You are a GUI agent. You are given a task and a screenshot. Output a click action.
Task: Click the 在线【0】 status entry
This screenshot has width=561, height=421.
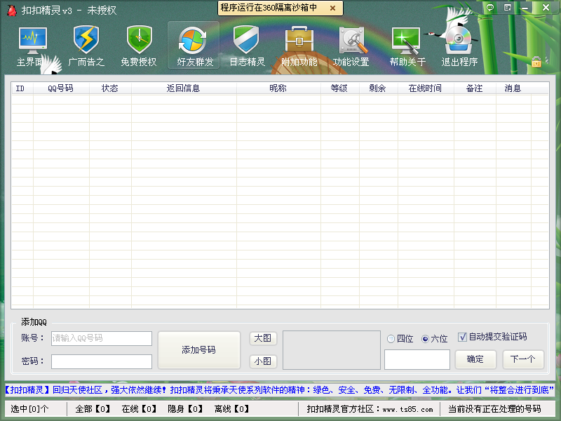point(139,409)
